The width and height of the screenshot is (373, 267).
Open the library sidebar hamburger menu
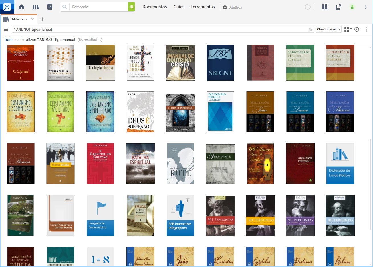[x=6, y=29]
